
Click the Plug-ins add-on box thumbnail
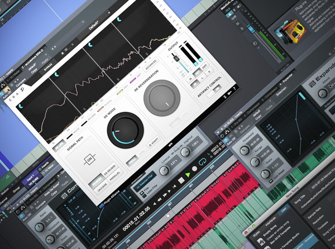pos(291,32)
